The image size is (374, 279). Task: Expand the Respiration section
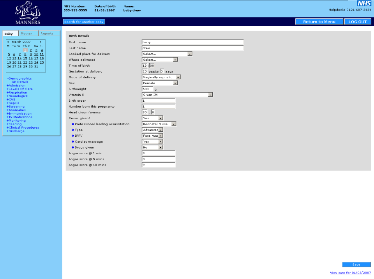(x=17, y=93)
